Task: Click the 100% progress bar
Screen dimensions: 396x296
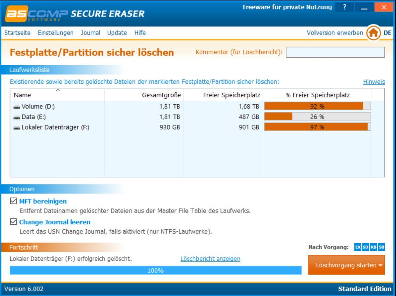Action: pos(156,271)
